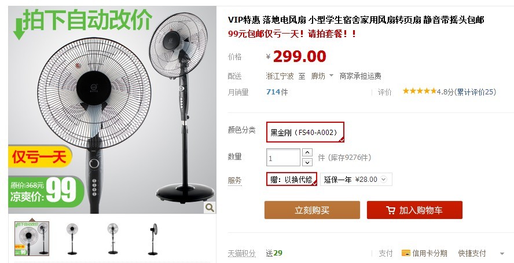The width and height of the screenshot is (514, 263).
Task: Click the shopping cart icon in add-to-cart button
Action: pyautogui.click(x=390, y=210)
